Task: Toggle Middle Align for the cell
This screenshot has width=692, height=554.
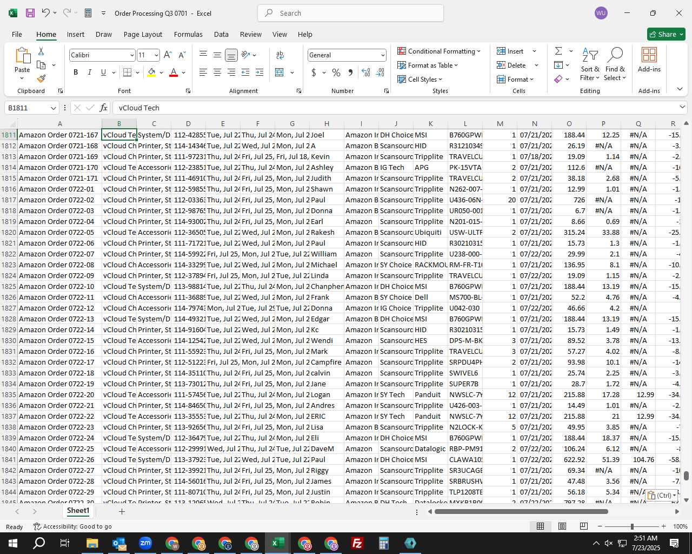Action: coord(217,55)
